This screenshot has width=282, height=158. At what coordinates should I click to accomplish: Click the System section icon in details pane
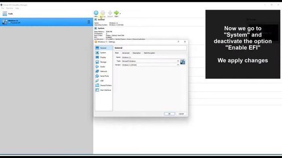96,28
